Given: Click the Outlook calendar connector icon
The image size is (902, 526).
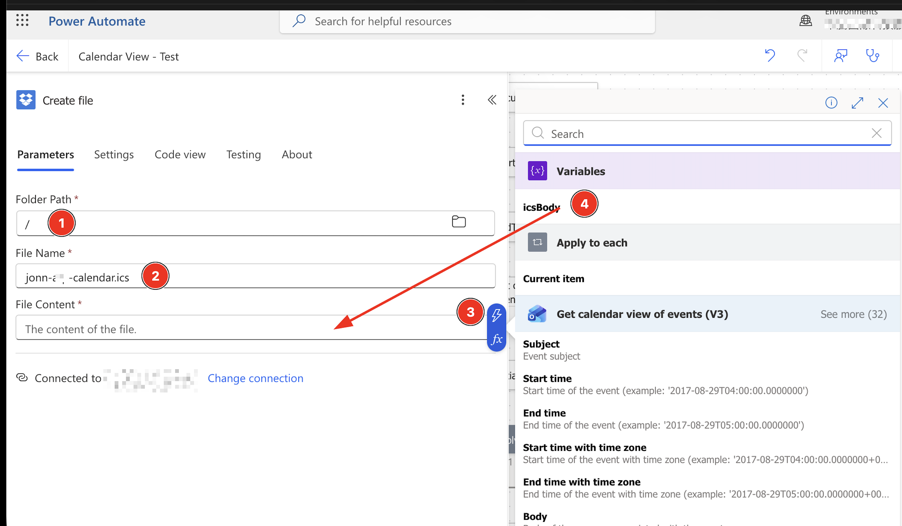Looking at the screenshot, I should [x=537, y=314].
